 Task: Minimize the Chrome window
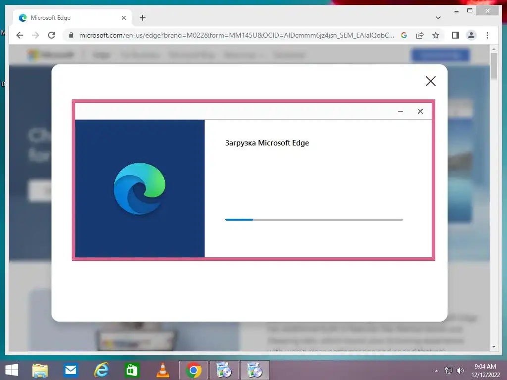coord(456,11)
